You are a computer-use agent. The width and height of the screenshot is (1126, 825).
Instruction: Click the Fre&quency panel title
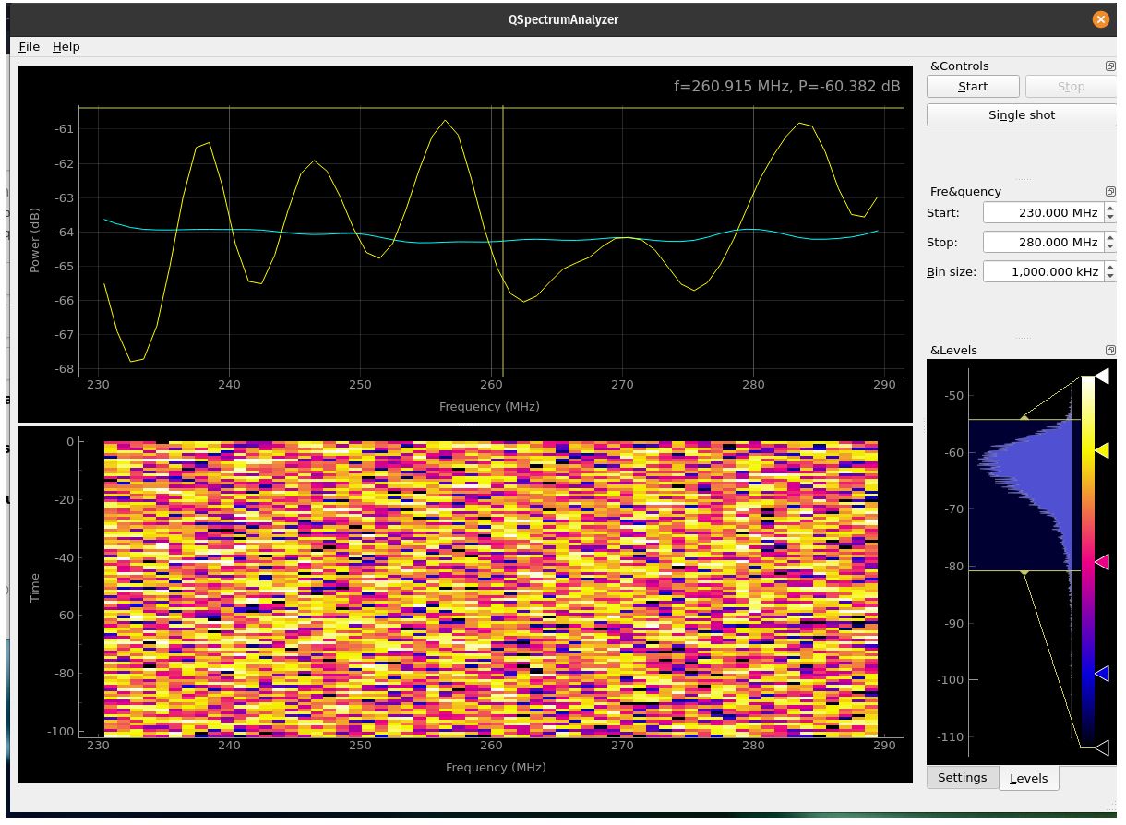[965, 192]
